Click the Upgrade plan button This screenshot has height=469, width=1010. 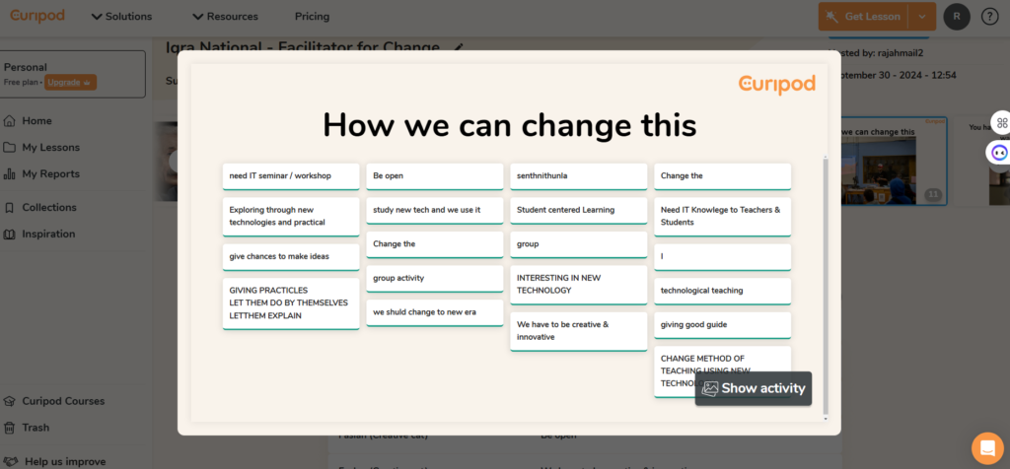pyautogui.click(x=71, y=83)
